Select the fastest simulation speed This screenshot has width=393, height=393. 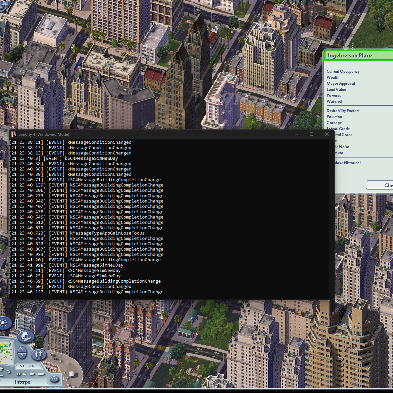pyautogui.click(x=40, y=374)
